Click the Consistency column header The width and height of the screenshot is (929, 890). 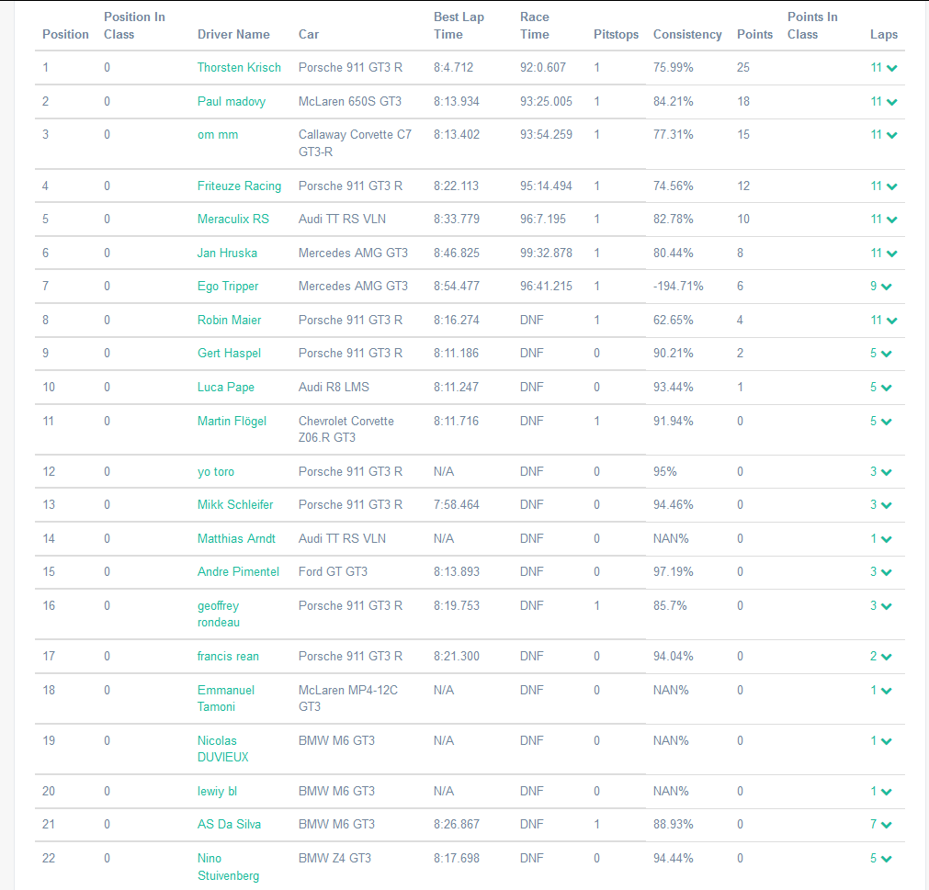(687, 35)
